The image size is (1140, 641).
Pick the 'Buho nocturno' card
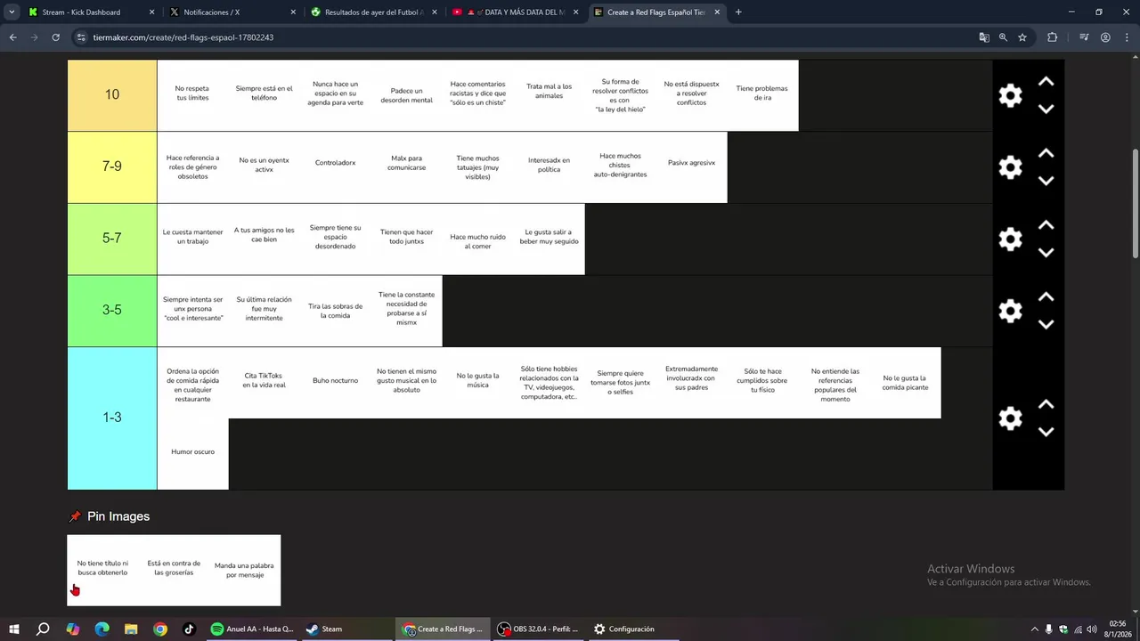click(x=335, y=382)
